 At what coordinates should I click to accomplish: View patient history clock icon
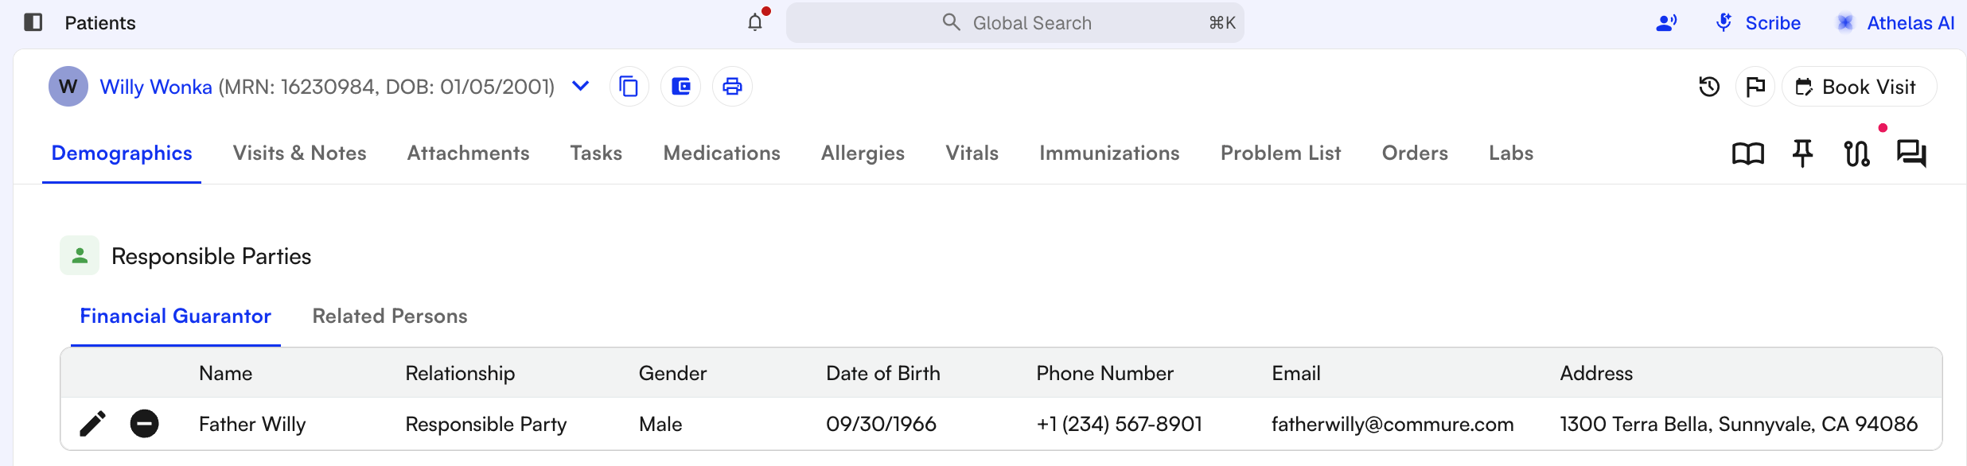pyautogui.click(x=1709, y=87)
